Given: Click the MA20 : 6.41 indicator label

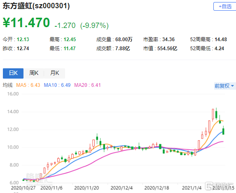Looking at the screenshot, I should pos(87,85).
